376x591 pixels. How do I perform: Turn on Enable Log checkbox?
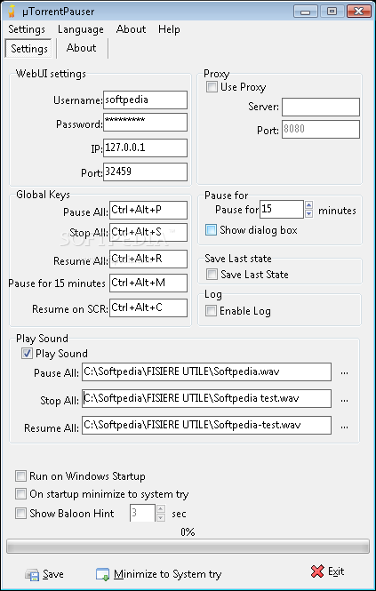[212, 311]
